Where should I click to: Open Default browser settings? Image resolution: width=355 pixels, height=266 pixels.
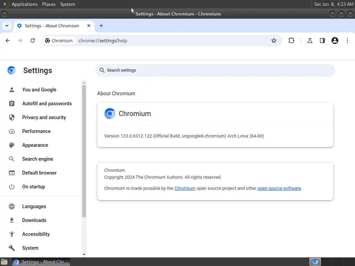40,173
